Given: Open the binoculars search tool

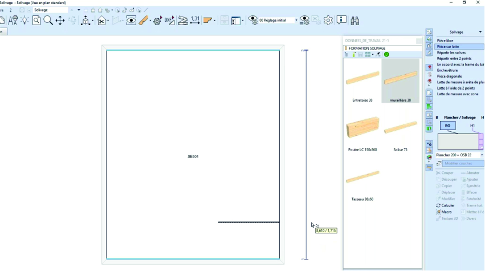Looking at the screenshot, I should tap(354, 21).
